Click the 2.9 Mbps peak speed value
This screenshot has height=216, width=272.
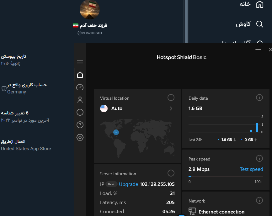pyautogui.click(x=199, y=169)
